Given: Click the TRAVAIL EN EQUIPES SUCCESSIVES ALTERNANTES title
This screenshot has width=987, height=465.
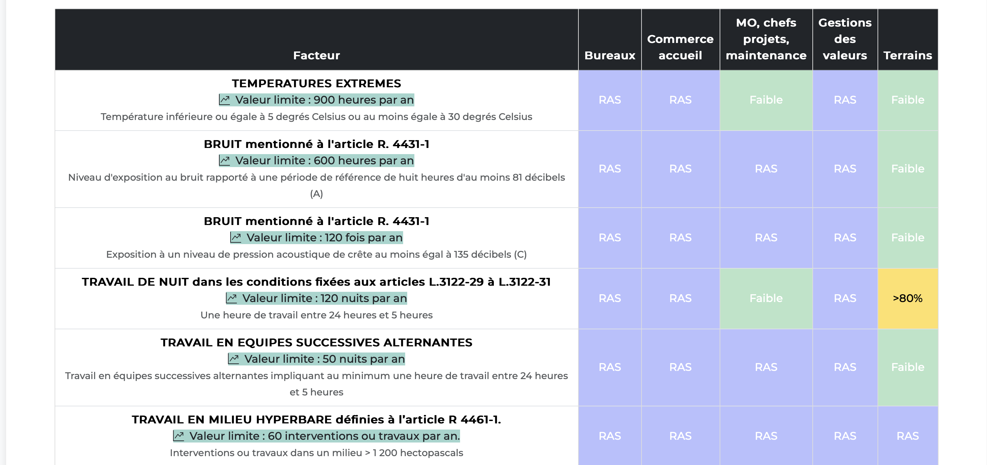Looking at the screenshot, I should coord(316,342).
